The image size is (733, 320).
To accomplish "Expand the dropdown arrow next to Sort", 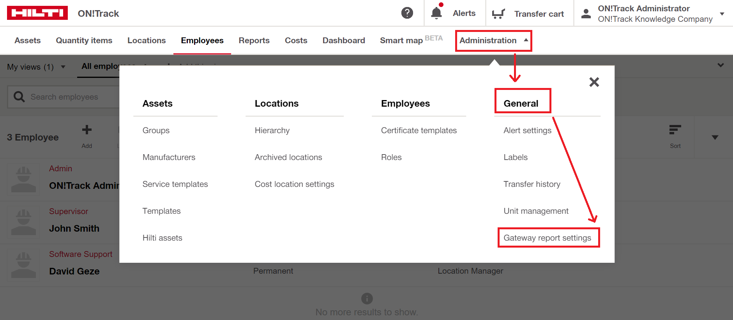I will [x=715, y=137].
